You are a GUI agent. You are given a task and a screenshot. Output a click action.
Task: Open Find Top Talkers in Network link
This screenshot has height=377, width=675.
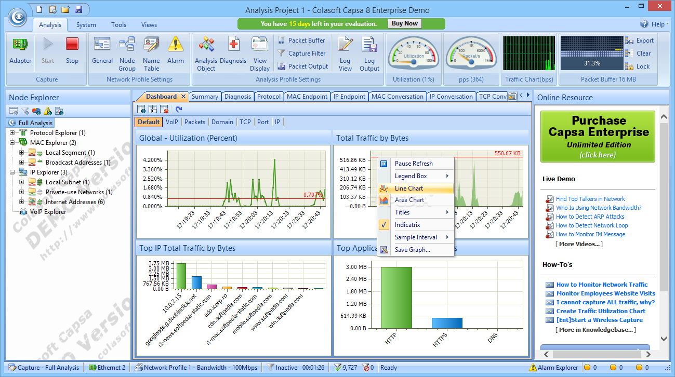590,199
